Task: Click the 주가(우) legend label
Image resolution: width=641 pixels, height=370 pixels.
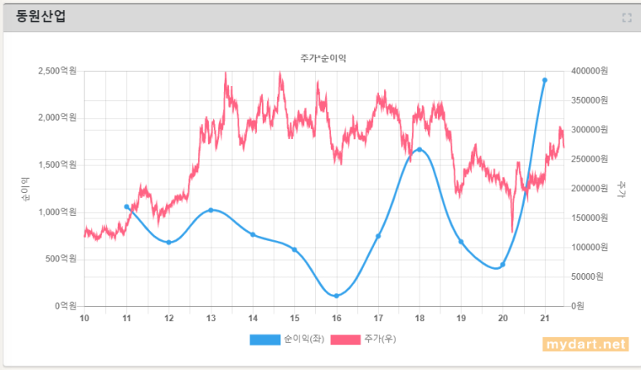Action: [380, 339]
